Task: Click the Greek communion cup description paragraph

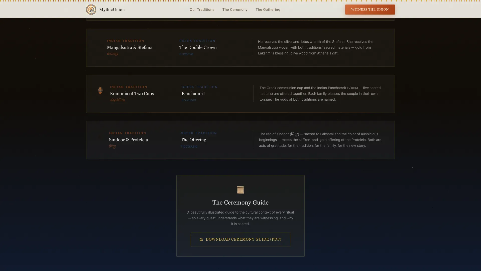Action: (320, 94)
